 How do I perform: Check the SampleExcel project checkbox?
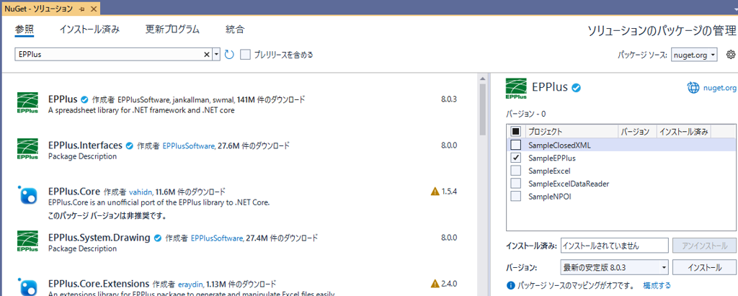(516, 171)
